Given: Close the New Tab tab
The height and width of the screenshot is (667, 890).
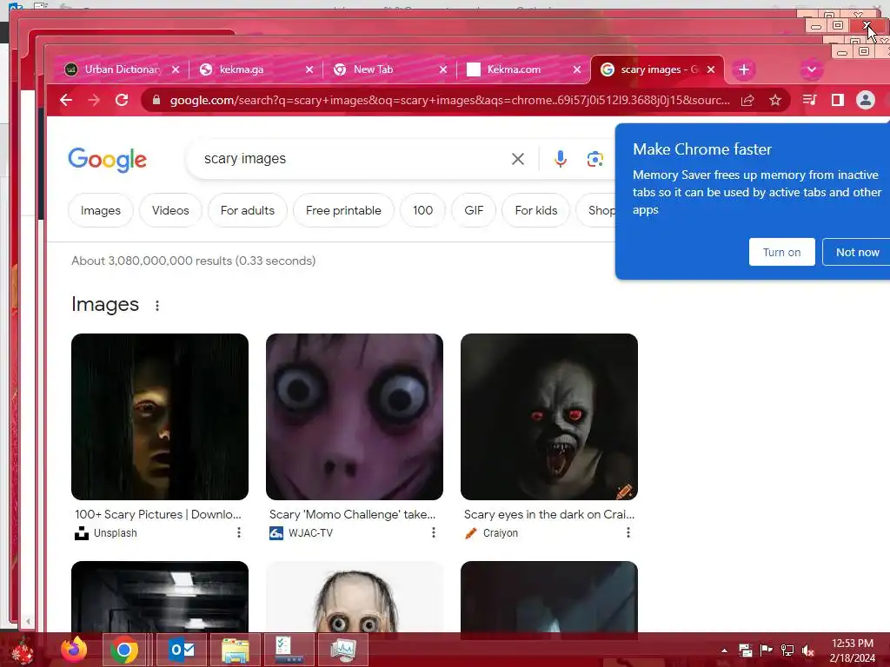Looking at the screenshot, I should [443, 69].
